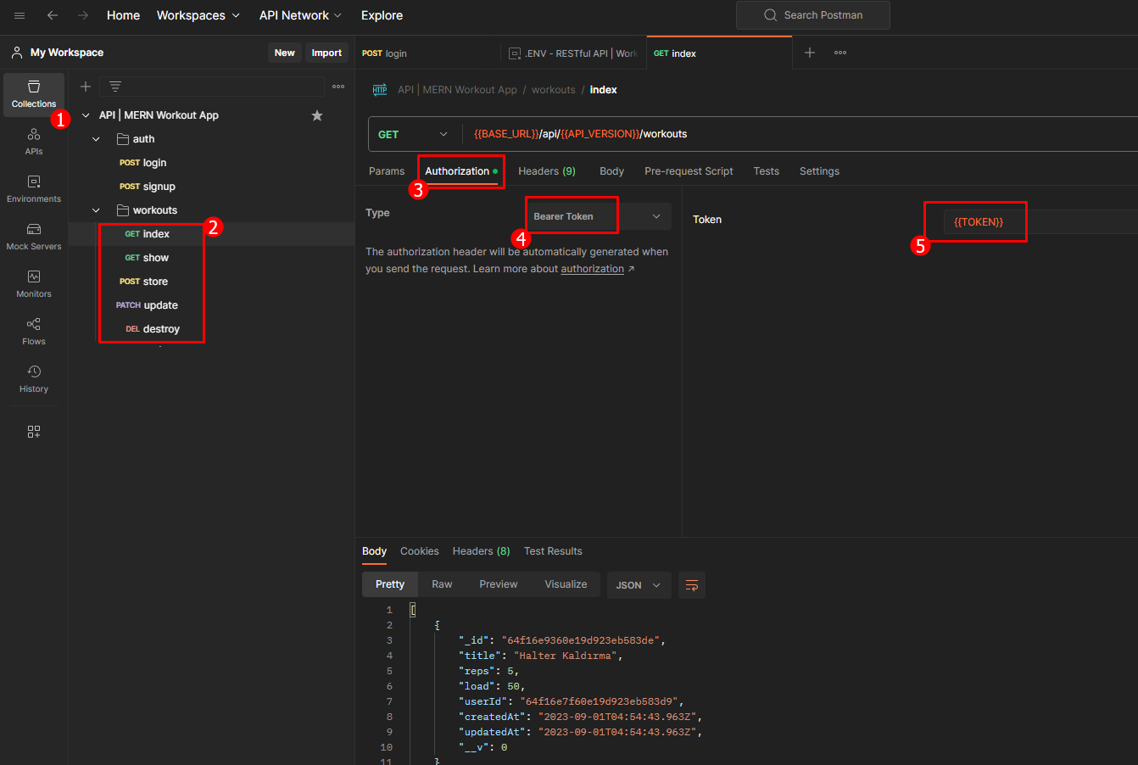Screen dimensions: 1138x765
Task: Open the request Body tab
Action: [x=611, y=171]
